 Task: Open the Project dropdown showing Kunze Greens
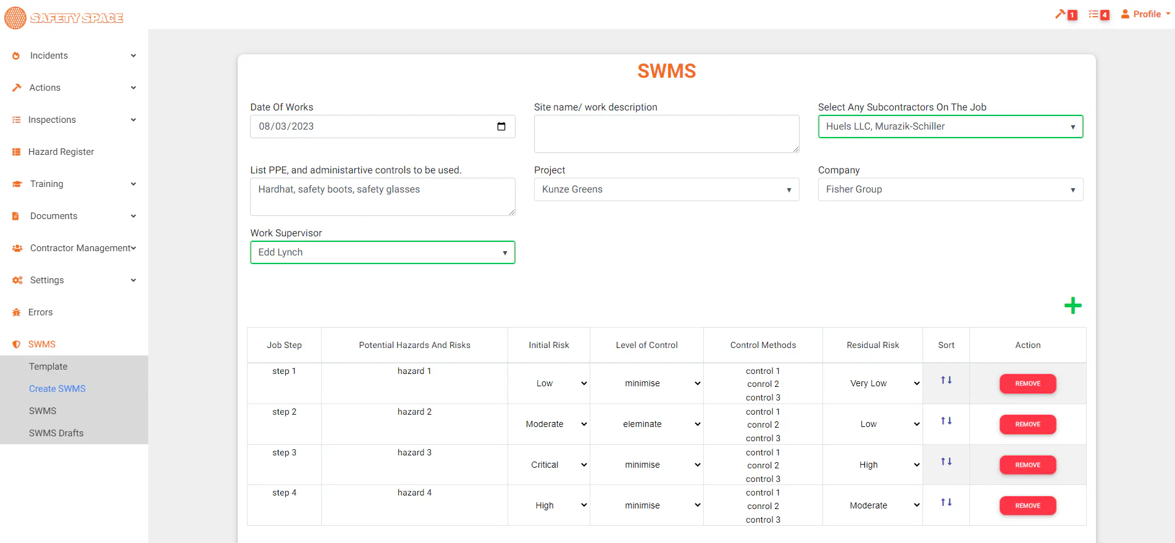[x=667, y=189]
